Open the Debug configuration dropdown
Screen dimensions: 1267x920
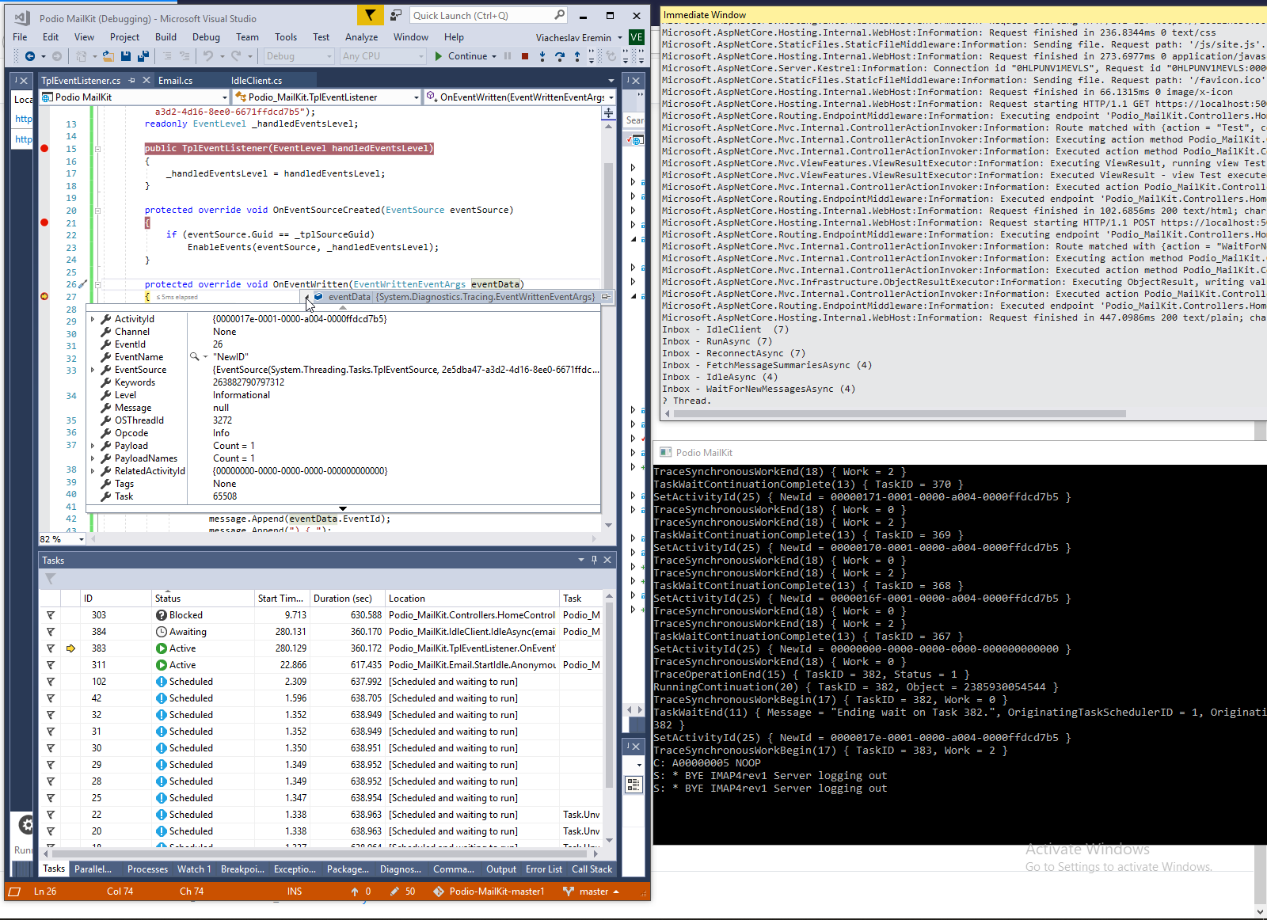[299, 56]
